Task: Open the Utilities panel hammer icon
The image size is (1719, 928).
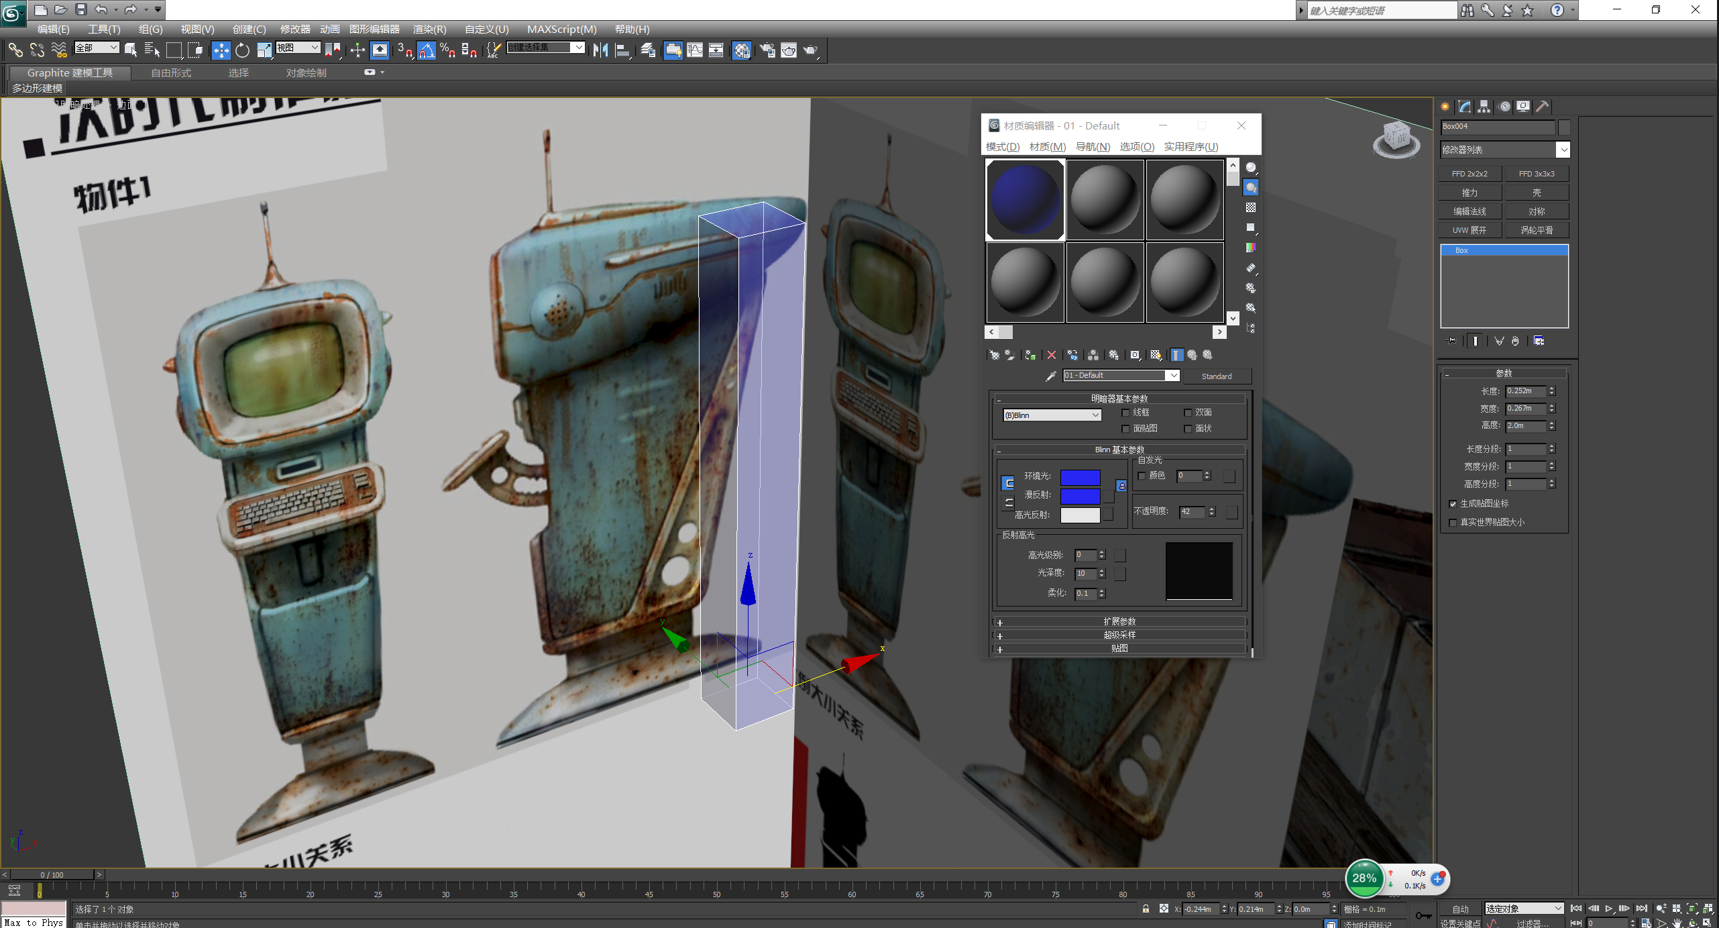Action: [1543, 106]
